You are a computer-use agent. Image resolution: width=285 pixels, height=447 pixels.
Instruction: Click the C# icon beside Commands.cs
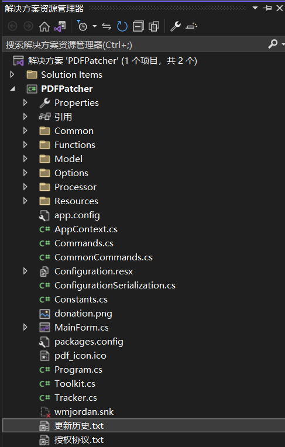tap(44, 243)
